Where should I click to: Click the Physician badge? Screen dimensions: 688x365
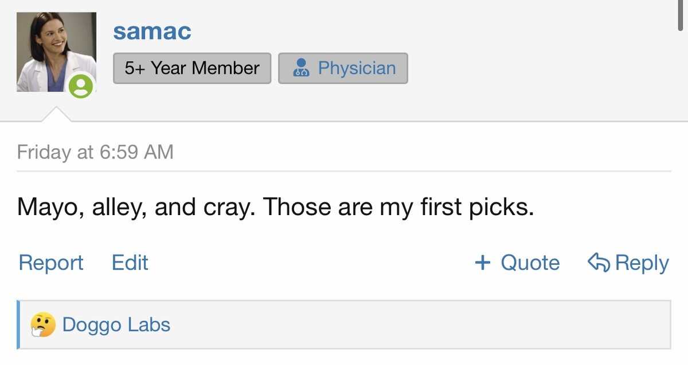point(343,68)
